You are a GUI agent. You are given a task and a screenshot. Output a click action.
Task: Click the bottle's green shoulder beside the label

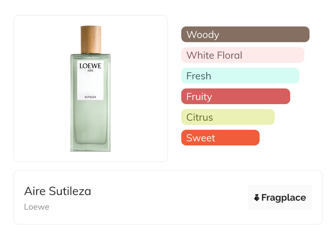[74, 59]
